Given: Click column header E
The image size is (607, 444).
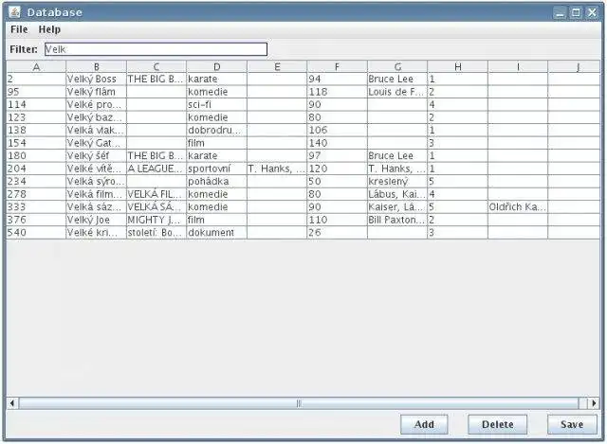Looking at the screenshot, I should [x=277, y=67].
